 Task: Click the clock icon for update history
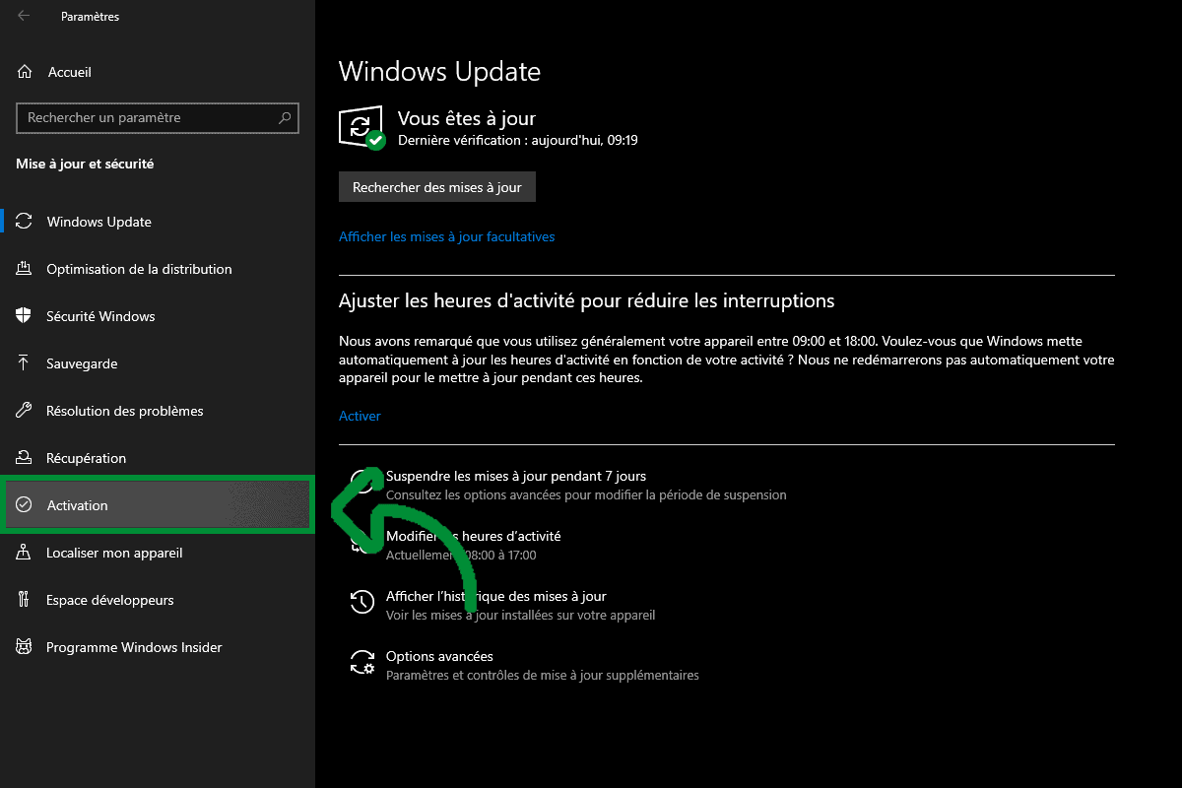pyautogui.click(x=362, y=602)
